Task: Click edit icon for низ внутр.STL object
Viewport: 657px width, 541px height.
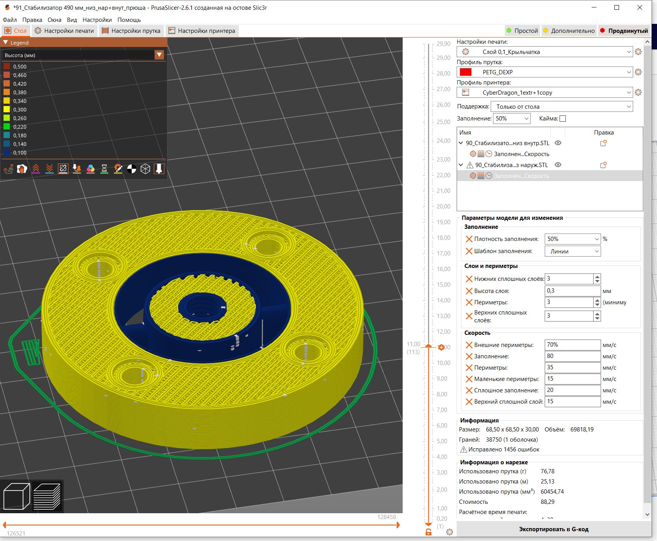Action: point(603,143)
